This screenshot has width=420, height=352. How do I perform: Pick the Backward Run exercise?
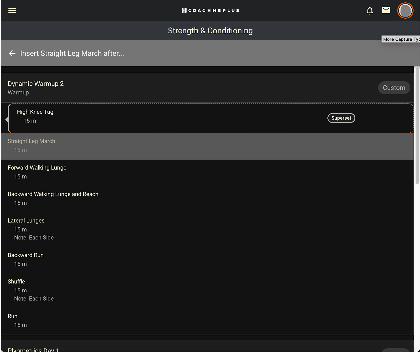207,260
